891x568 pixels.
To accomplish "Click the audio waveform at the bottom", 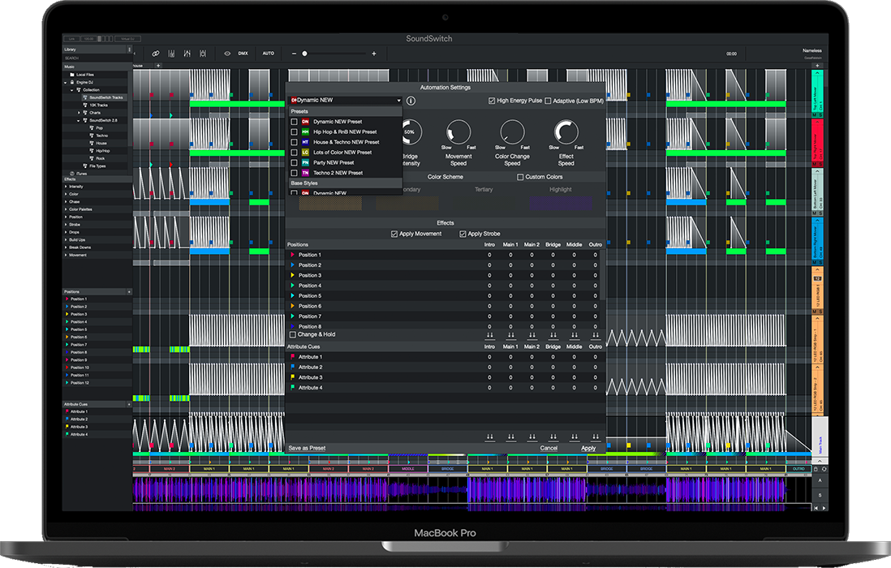I will coord(471,490).
